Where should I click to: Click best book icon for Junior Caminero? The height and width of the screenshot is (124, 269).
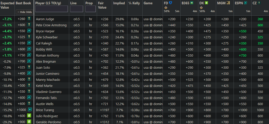[29, 73]
